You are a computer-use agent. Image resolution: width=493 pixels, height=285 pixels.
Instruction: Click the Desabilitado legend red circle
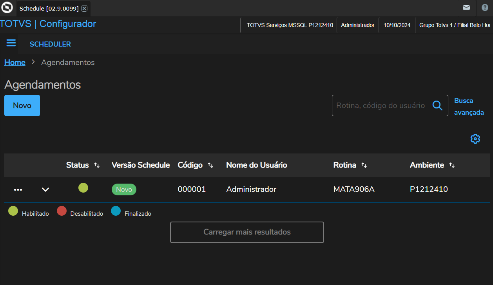click(x=62, y=211)
